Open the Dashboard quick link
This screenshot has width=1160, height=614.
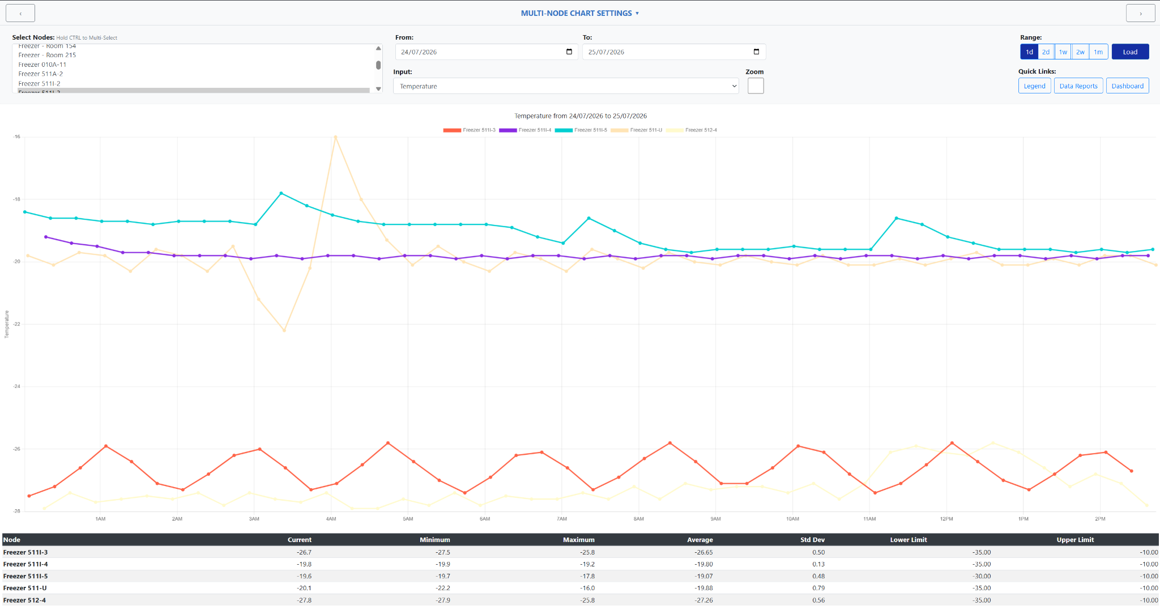pos(1127,86)
